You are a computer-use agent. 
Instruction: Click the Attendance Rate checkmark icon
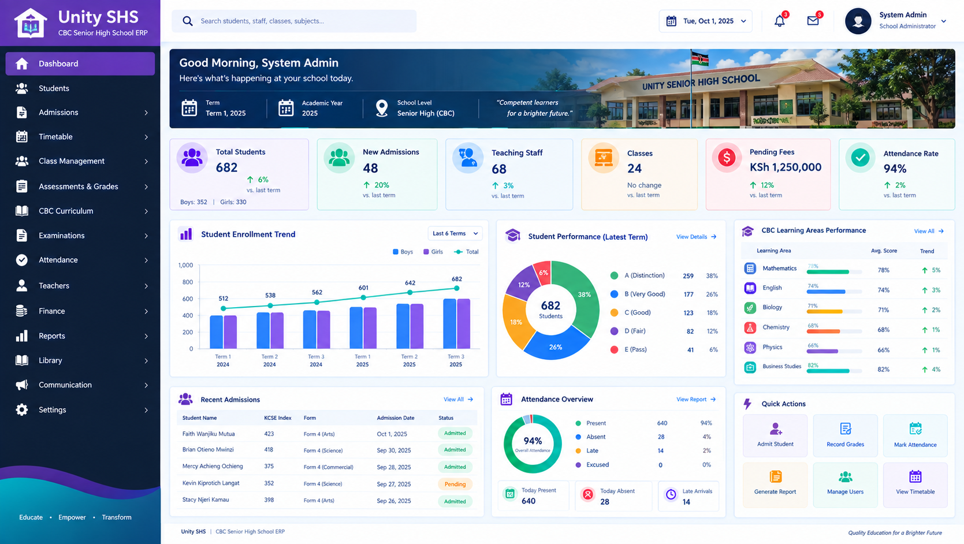[x=861, y=157]
